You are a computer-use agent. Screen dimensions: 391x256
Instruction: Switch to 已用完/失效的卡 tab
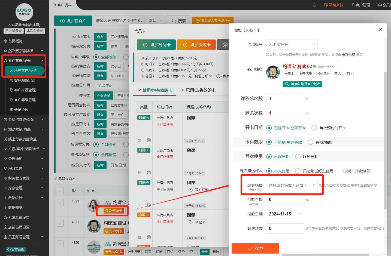coord(198,90)
